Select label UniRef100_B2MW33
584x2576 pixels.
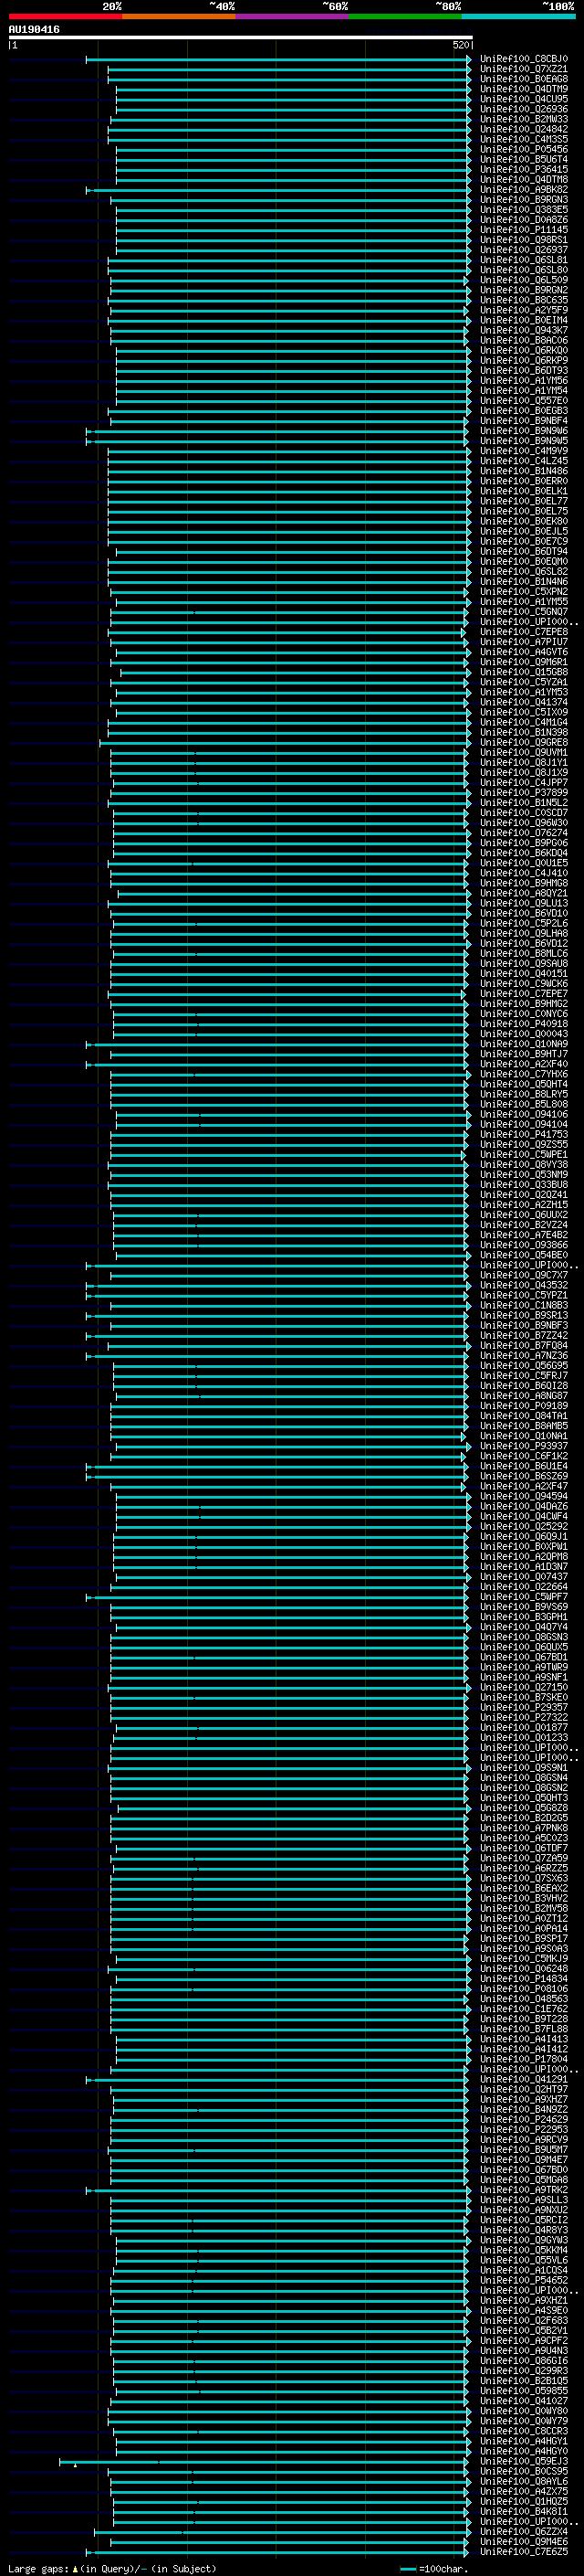point(524,119)
